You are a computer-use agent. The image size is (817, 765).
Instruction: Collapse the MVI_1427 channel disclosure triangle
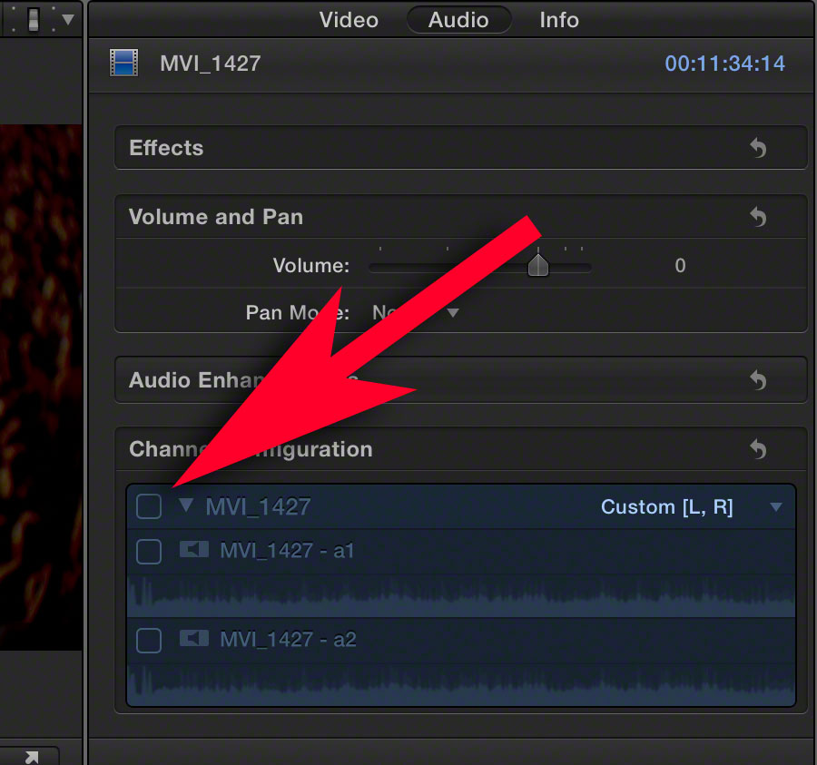pyautogui.click(x=186, y=505)
